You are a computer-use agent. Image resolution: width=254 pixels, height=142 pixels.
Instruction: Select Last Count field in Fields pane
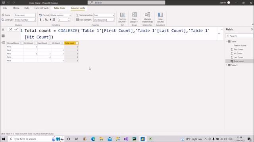[239, 57]
